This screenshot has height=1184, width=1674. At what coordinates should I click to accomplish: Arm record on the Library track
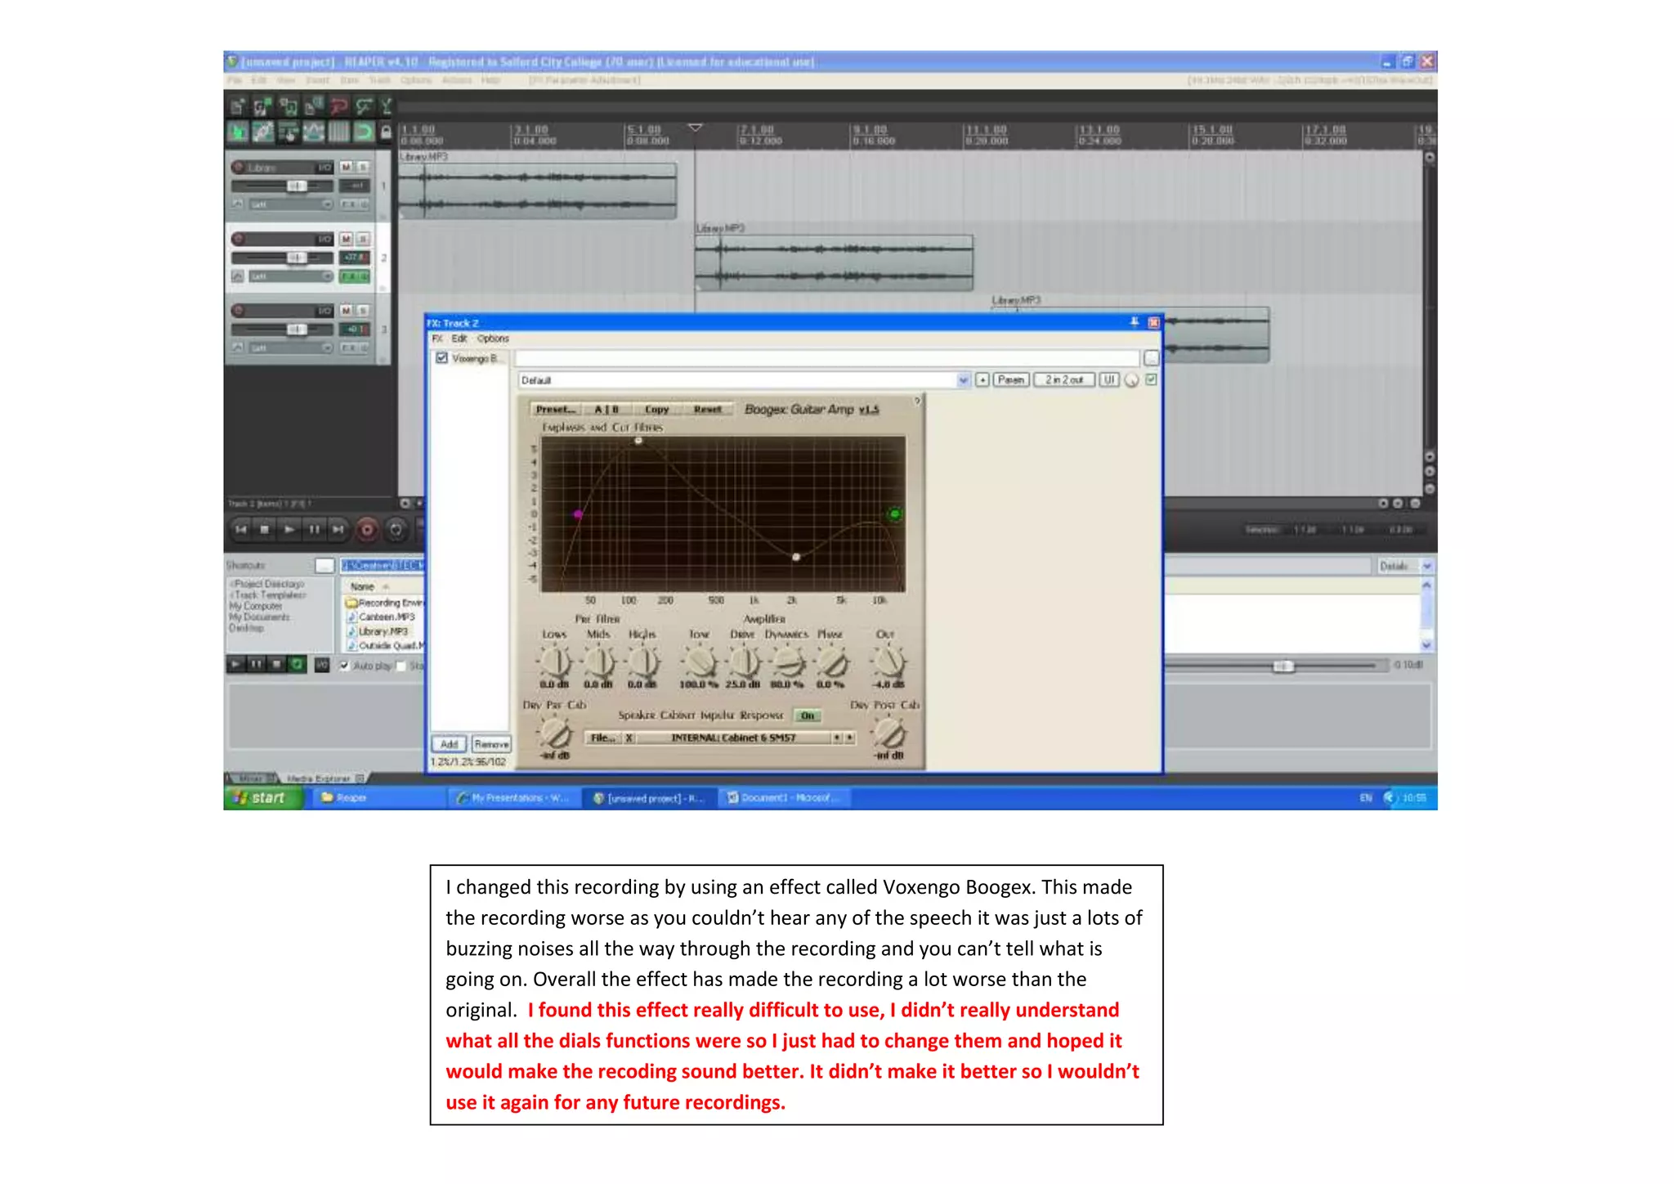[238, 167]
